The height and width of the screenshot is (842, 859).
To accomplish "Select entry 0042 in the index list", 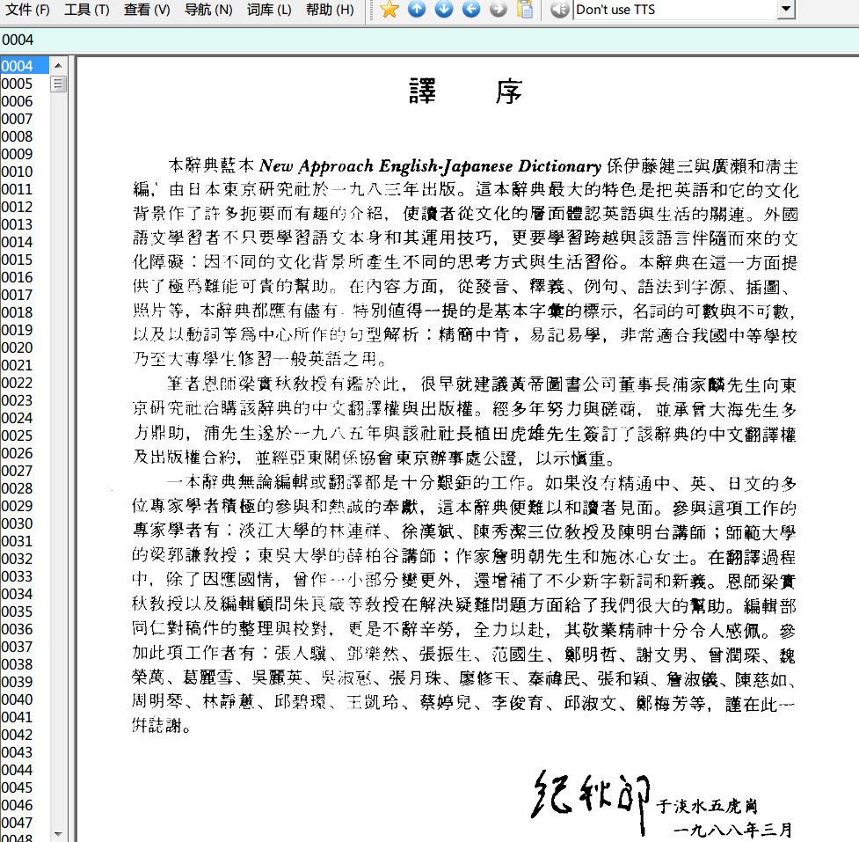I will click(x=25, y=735).
